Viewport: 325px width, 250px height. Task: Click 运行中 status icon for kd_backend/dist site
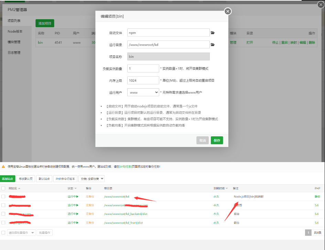[x=77, y=214]
